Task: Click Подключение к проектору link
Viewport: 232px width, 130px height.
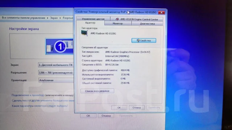Action: [x=28, y=95]
